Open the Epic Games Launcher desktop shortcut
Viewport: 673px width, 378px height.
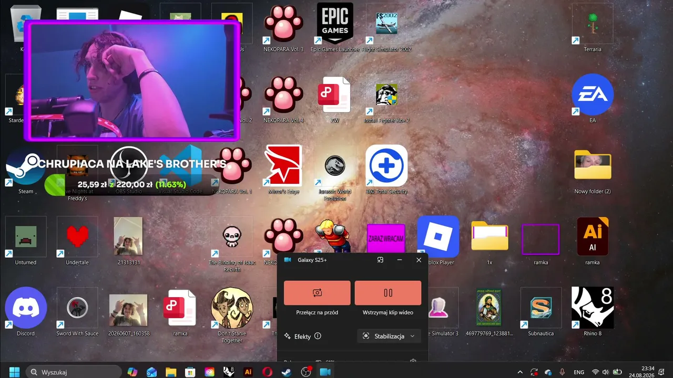click(x=335, y=28)
